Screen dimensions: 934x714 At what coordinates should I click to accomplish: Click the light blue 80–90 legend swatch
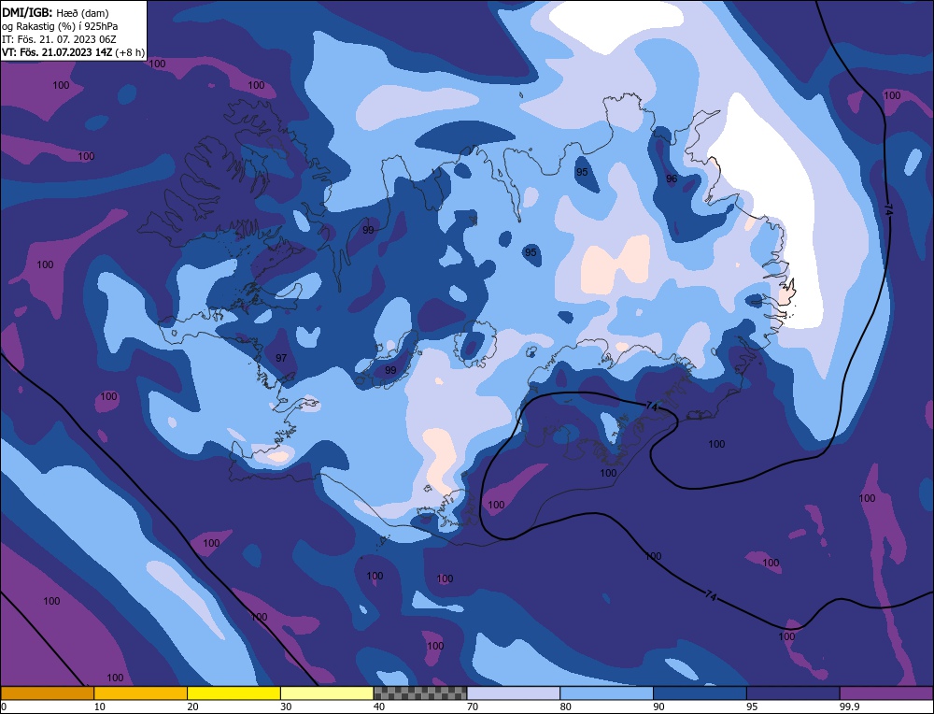click(x=606, y=693)
